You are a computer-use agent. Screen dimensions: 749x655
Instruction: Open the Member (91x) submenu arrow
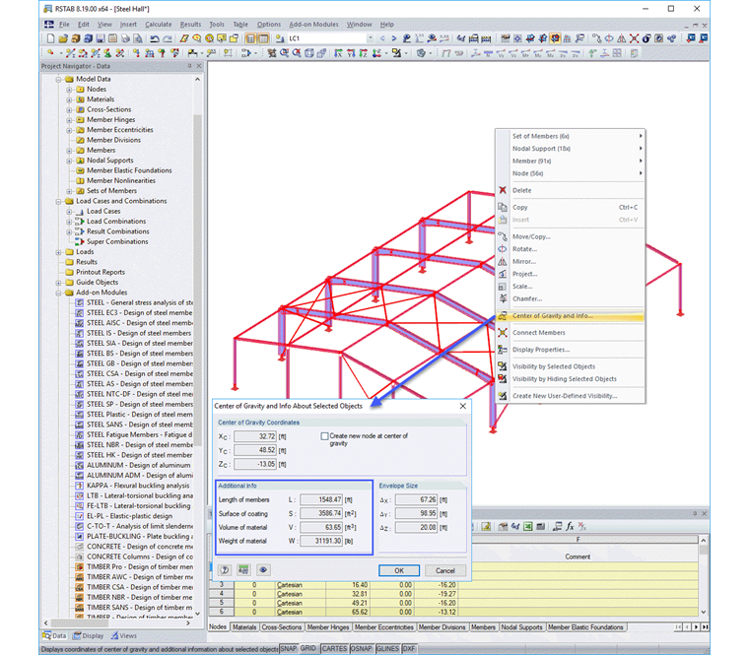[640, 161]
